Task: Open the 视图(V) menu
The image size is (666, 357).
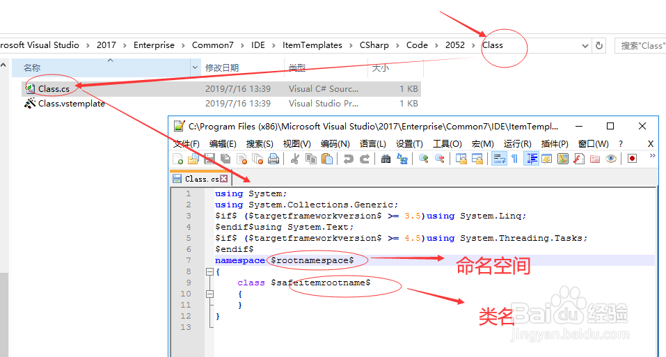Action: click(x=297, y=144)
